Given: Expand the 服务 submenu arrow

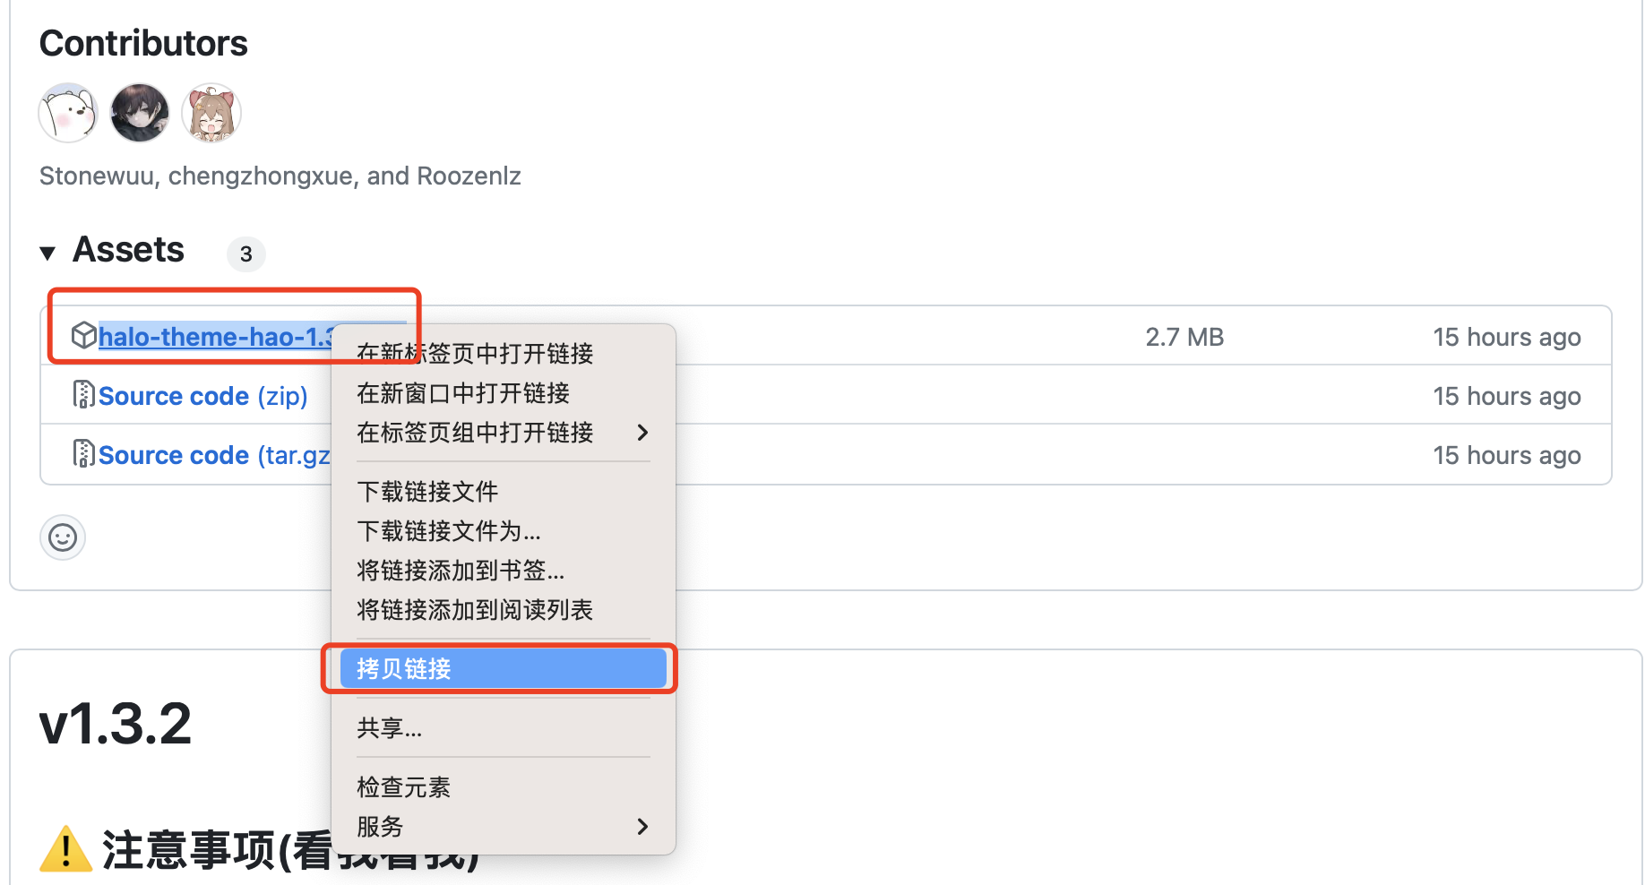Looking at the screenshot, I should (x=642, y=827).
